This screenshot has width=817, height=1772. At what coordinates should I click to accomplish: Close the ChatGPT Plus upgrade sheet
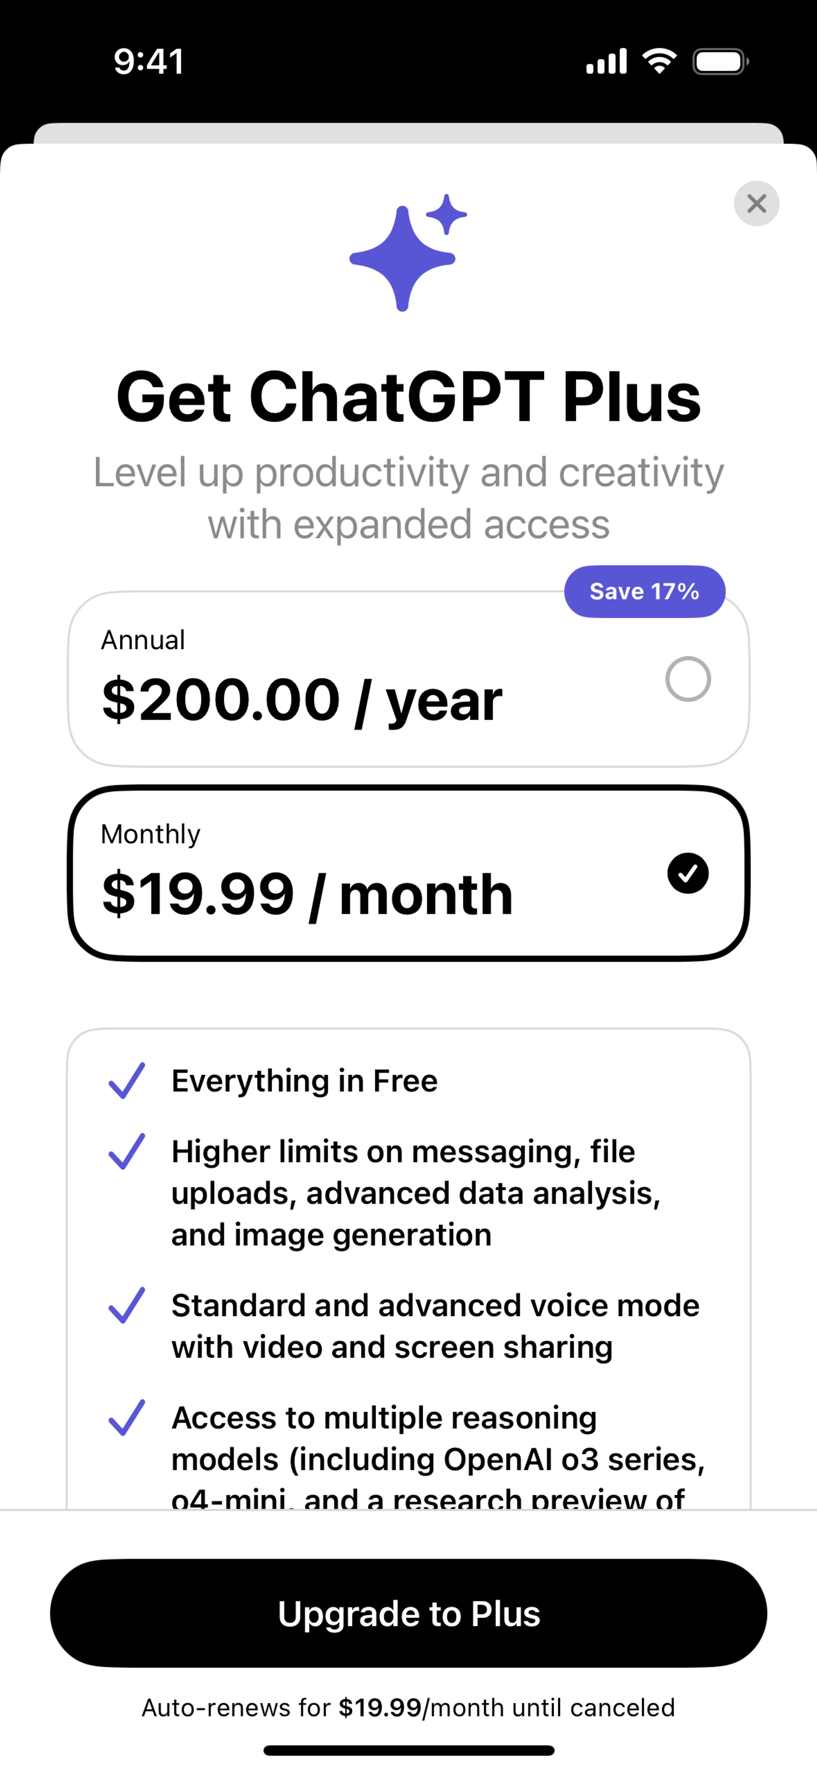(756, 204)
